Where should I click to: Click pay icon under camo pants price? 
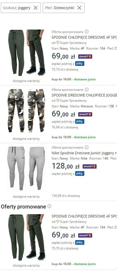[x=80, y=121]
